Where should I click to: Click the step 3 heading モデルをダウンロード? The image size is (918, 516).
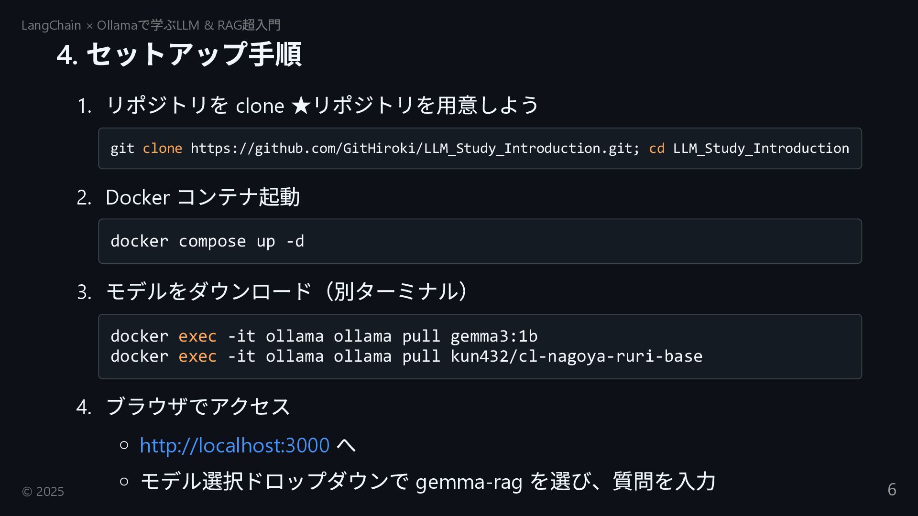tap(209, 291)
